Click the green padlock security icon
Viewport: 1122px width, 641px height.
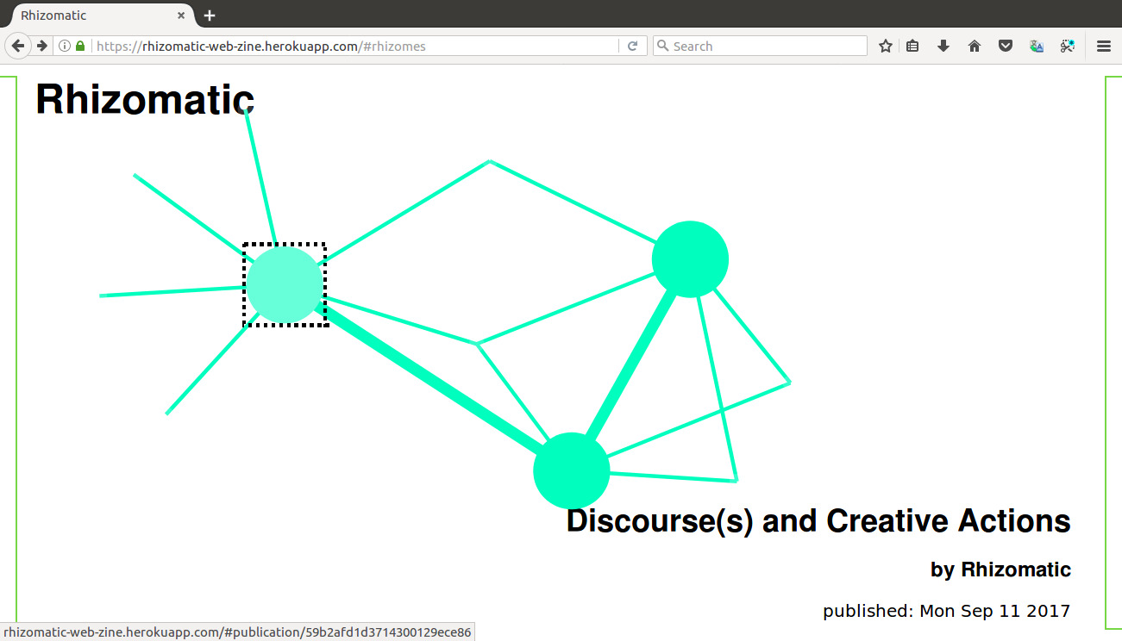(x=80, y=47)
